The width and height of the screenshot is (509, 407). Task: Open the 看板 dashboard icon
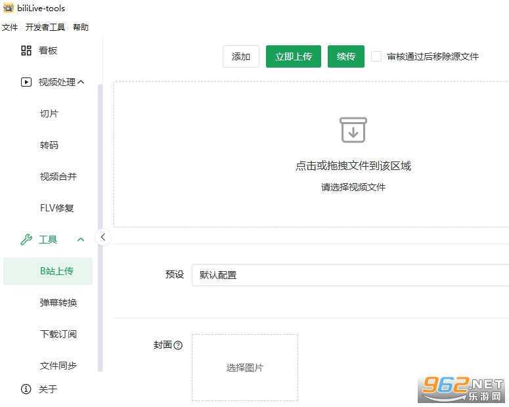[x=26, y=51]
